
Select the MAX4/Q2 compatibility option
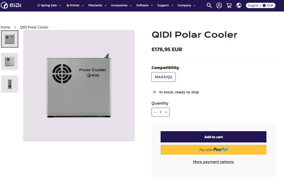(x=163, y=77)
